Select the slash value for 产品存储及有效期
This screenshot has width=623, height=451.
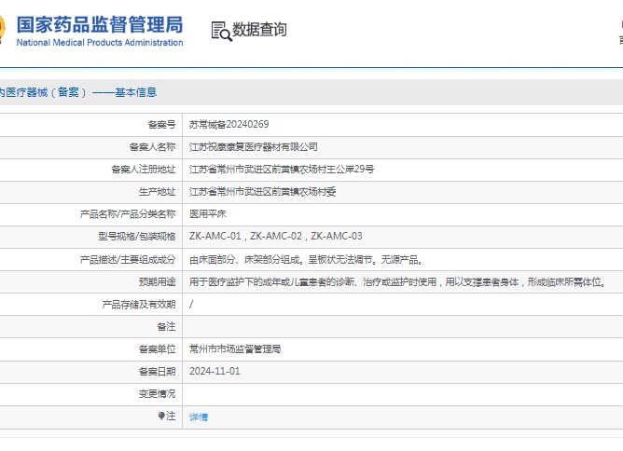[x=191, y=305]
